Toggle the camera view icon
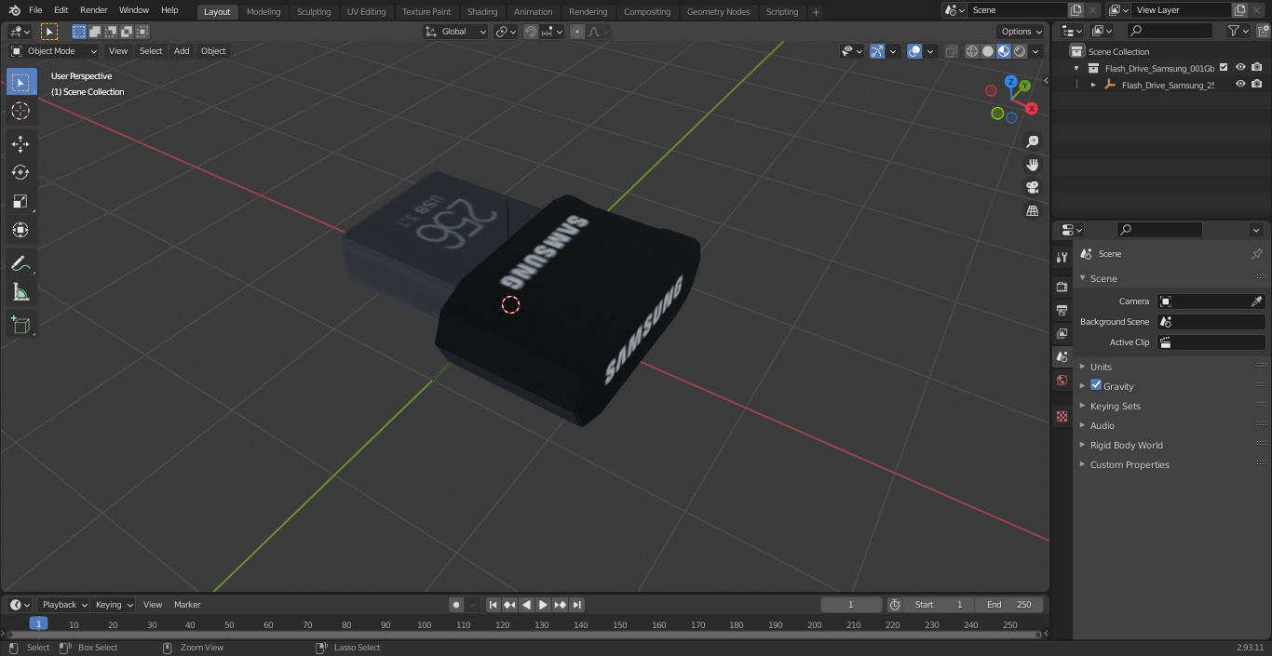The image size is (1272, 656). [x=1032, y=188]
